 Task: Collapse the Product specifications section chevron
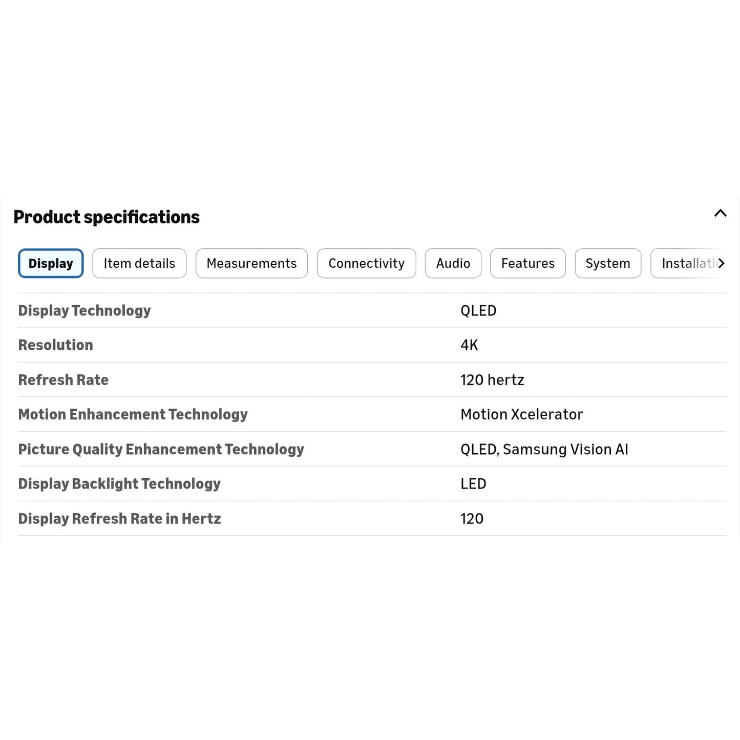[720, 213]
